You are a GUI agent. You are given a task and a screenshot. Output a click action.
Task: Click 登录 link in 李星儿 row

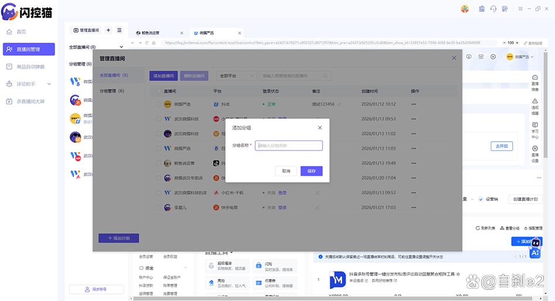pyautogui.click(x=282, y=207)
